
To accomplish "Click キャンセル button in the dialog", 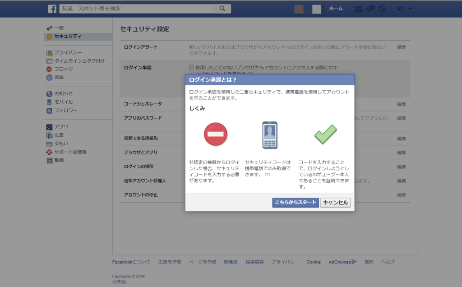I will point(336,203).
